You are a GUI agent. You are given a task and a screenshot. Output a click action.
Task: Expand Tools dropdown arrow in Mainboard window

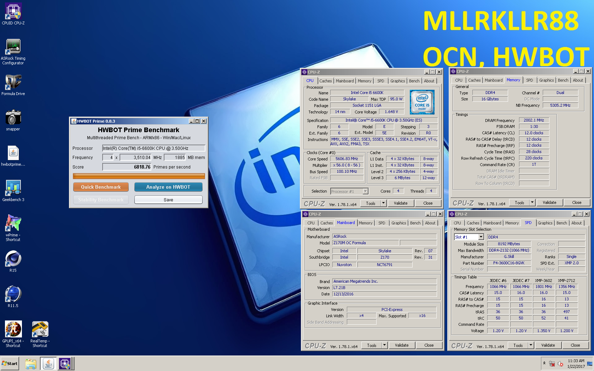tap(384, 345)
